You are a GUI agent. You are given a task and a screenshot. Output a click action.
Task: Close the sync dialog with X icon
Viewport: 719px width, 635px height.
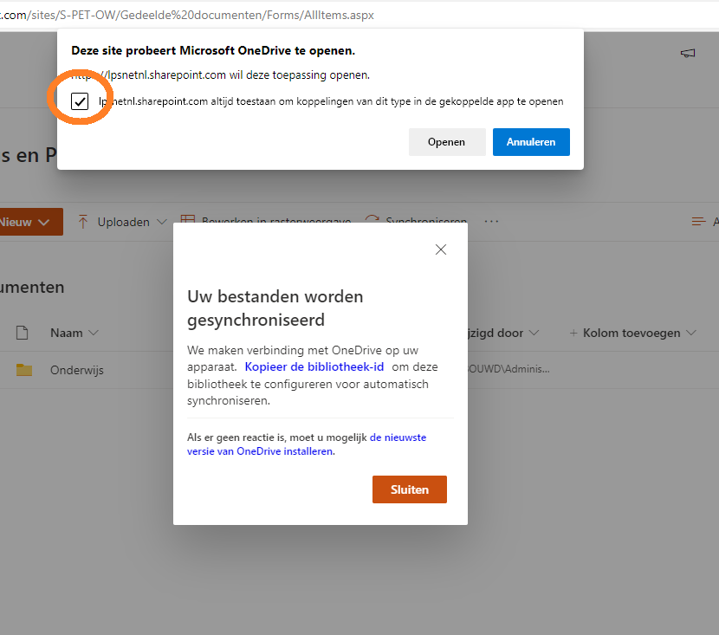pyautogui.click(x=441, y=249)
